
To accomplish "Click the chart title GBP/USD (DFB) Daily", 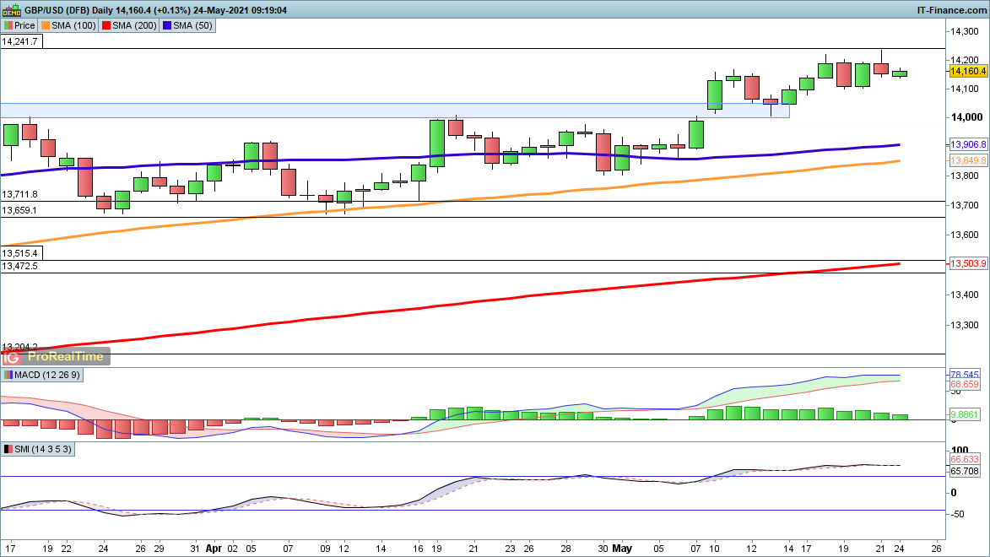I will tap(69, 10).
